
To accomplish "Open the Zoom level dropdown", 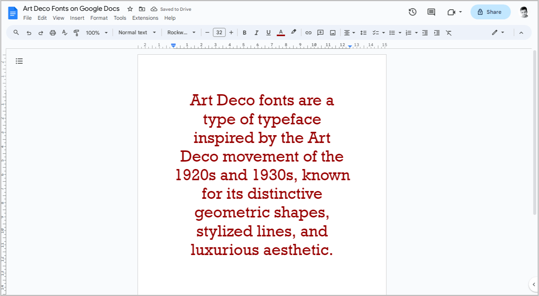I will [x=96, y=32].
